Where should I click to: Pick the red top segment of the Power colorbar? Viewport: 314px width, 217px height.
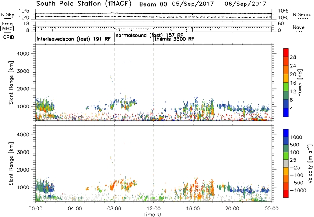point(286,52)
